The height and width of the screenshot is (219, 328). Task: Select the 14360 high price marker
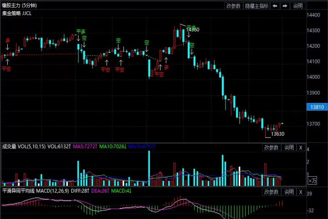tap(193, 30)
